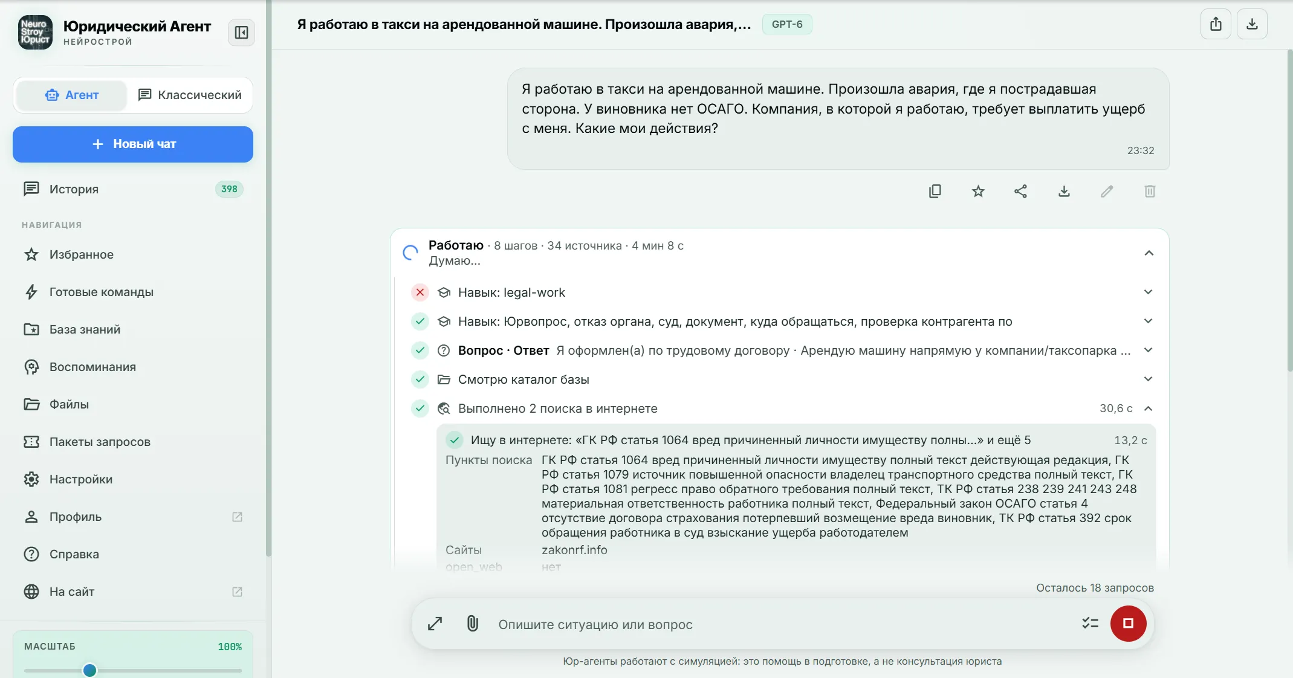Open checklist options icon in input bar
The image size is (1293, 678).
tap(1090, 623)
